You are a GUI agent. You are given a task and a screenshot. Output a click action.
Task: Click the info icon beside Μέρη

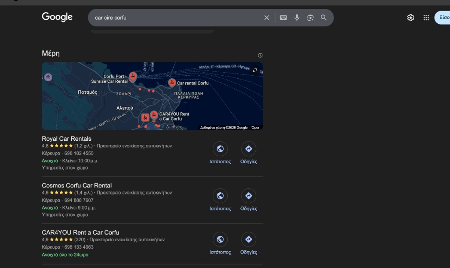(x=260, y=55)
